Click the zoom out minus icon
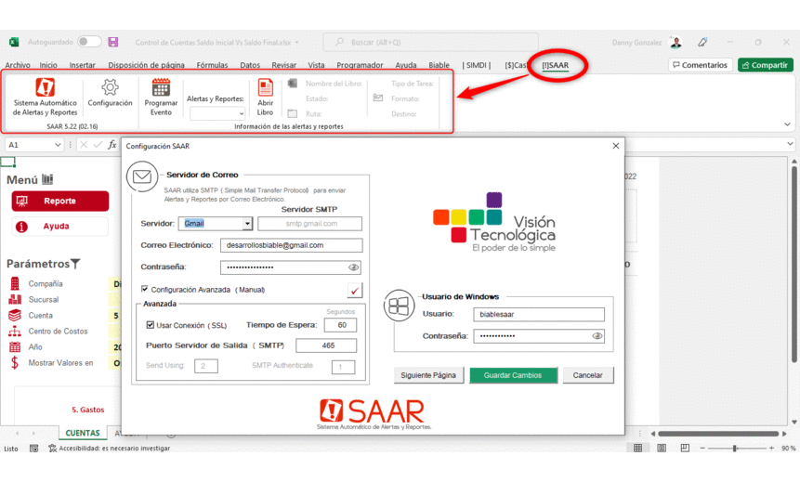Image resolution: width=800 pixels, height=482 pixels. [x=702, y=448]
